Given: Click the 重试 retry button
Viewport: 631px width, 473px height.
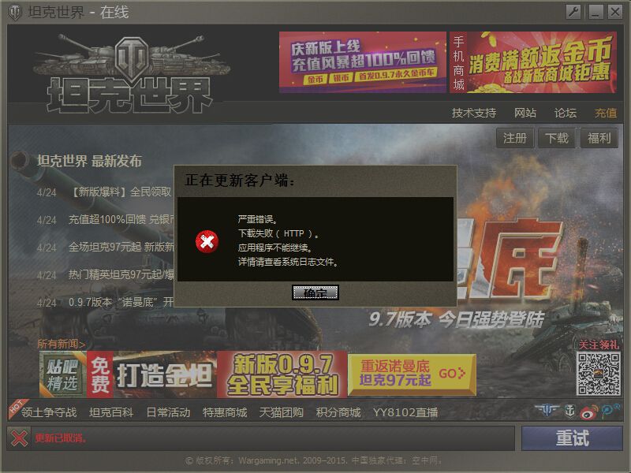Looking at the screenshot, I should pos(572,438).
